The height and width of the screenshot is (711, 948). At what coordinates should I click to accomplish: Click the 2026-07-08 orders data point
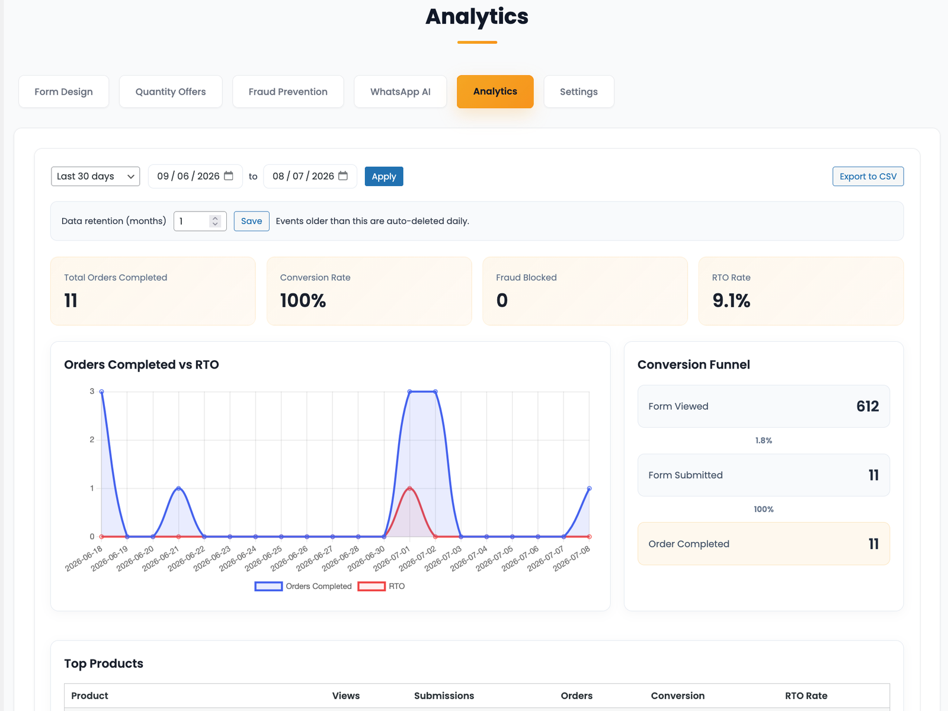pos(589,488)
